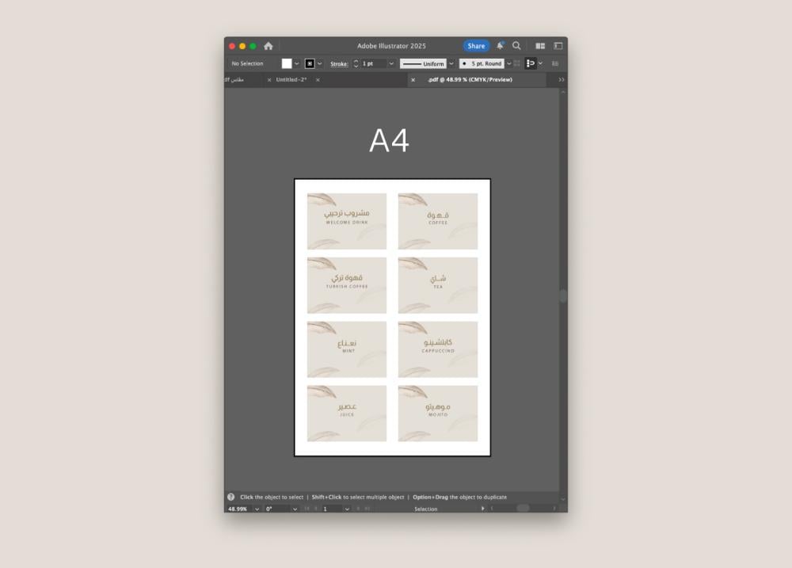This screenshot has width=792, height=568.
Task: Expand the Uniform width profile dropdown
Action: [x=451, y=63]
